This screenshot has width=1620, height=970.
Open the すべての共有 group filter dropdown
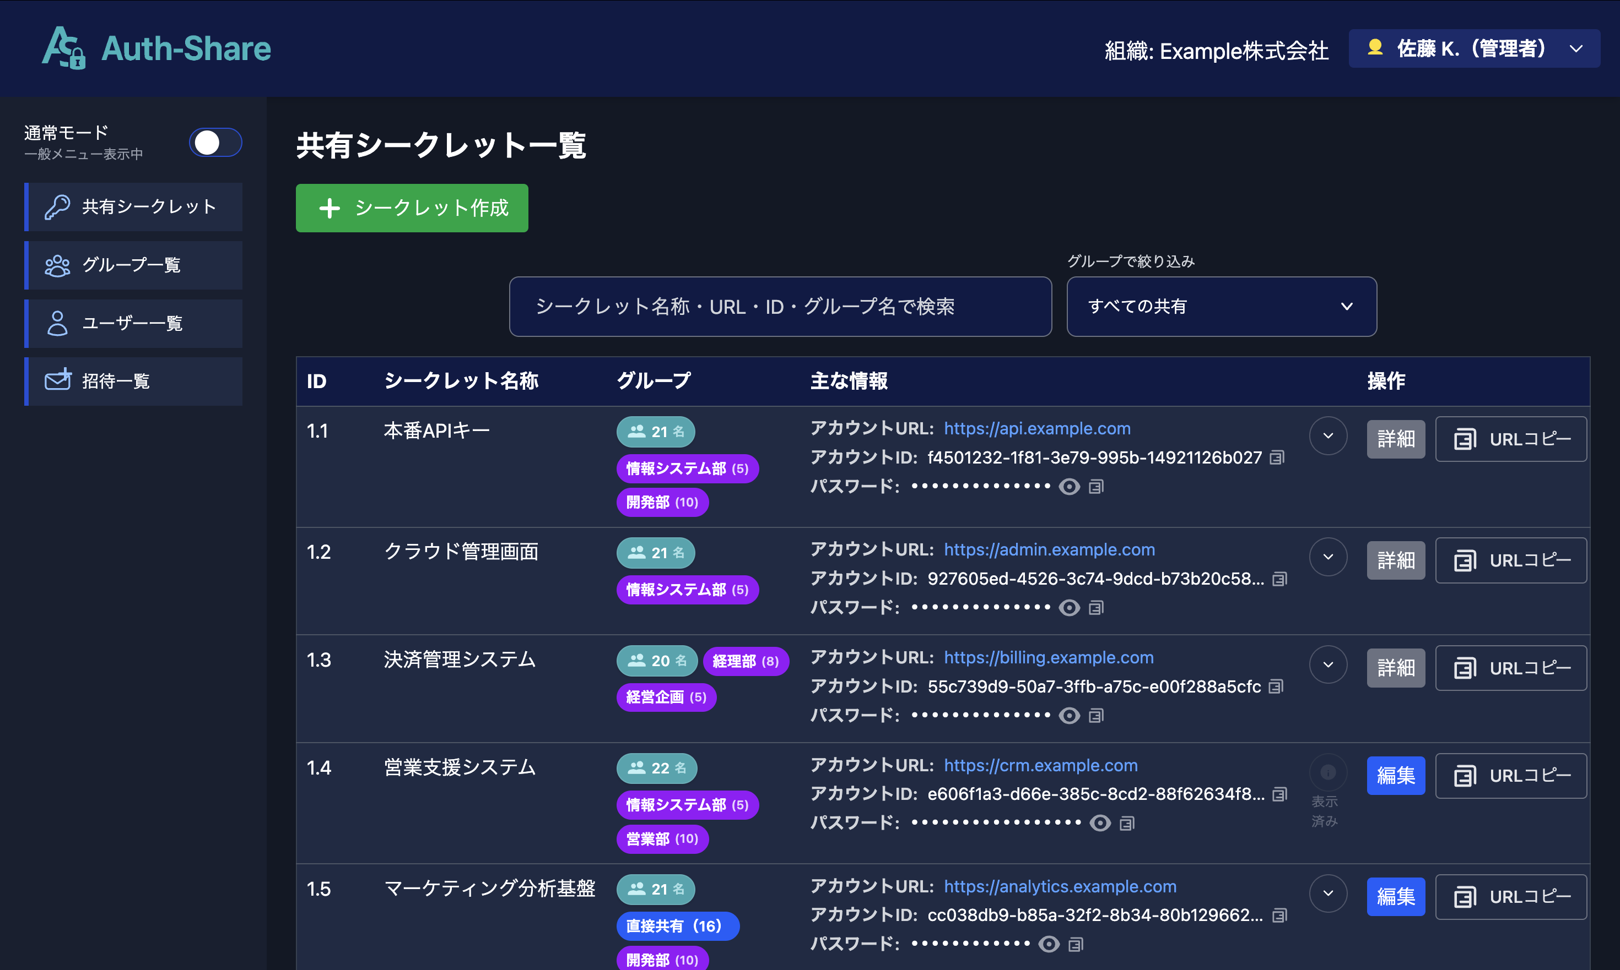click(x=1221, y=307)
